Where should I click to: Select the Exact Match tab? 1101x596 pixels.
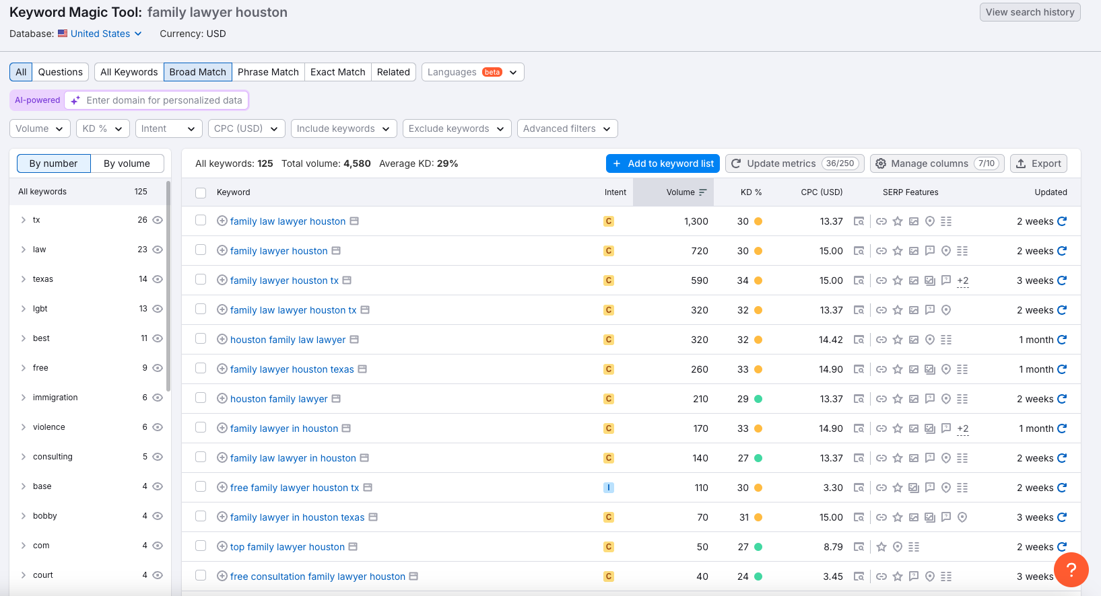[x=338, y=72]
